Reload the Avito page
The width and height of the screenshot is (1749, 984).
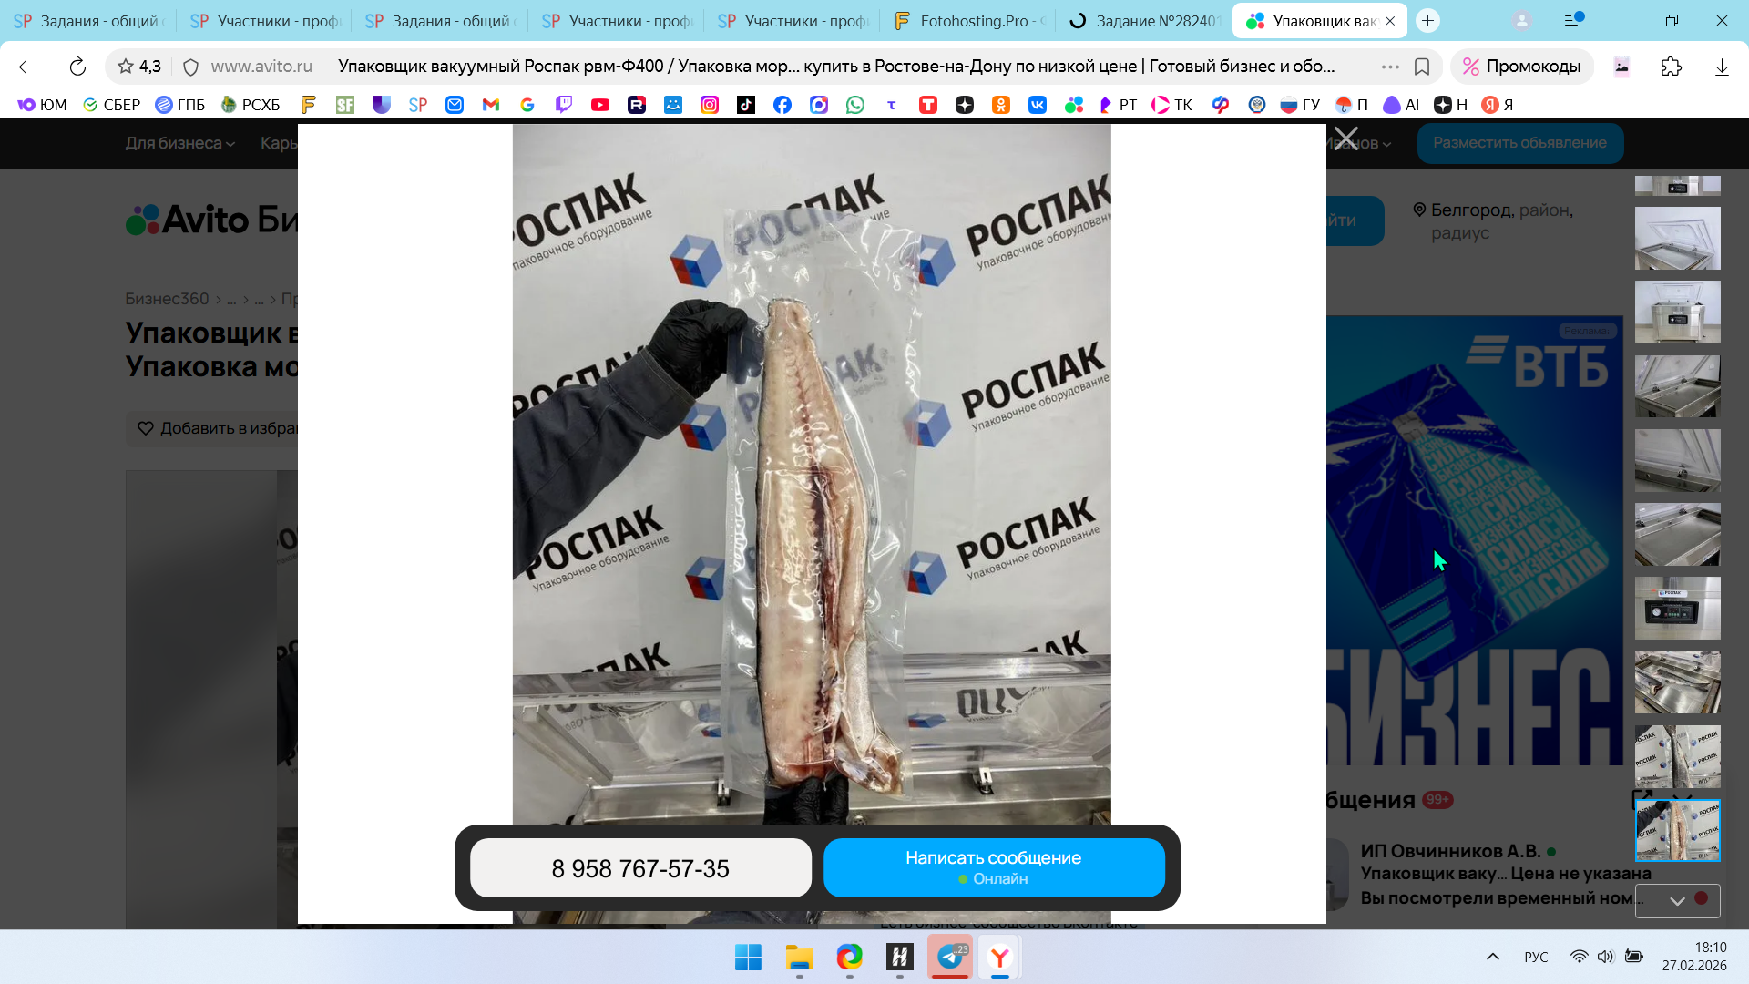pyautogui.click(x=77, y=67)
